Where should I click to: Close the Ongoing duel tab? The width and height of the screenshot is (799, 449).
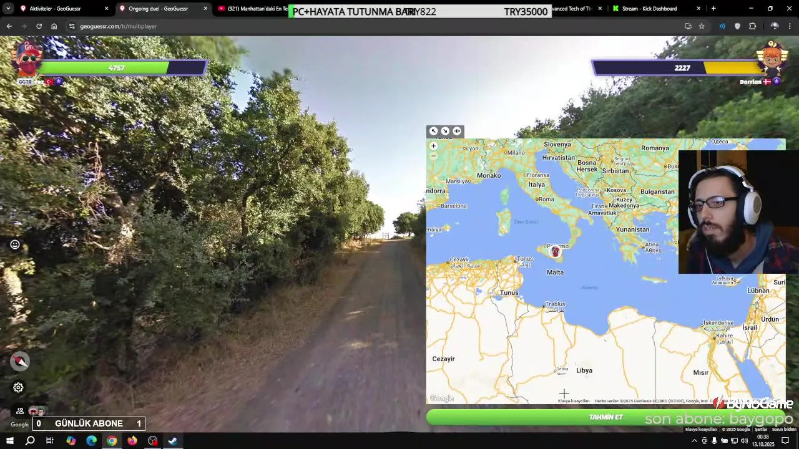point(205,9)
